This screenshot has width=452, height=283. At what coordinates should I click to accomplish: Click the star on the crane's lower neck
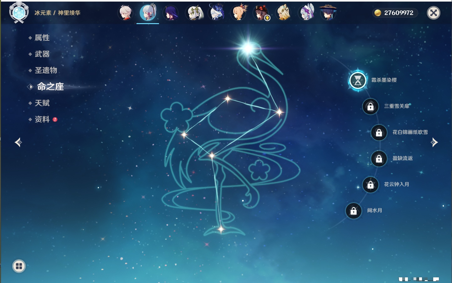pyautogui.click(x=279, y=112)
